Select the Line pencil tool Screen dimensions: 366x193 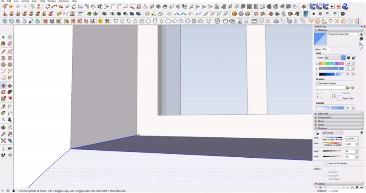click(x=3, y=51)
